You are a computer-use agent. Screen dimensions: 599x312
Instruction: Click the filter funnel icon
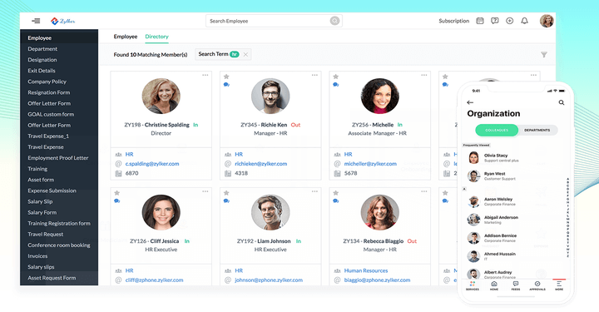point(544,55)
